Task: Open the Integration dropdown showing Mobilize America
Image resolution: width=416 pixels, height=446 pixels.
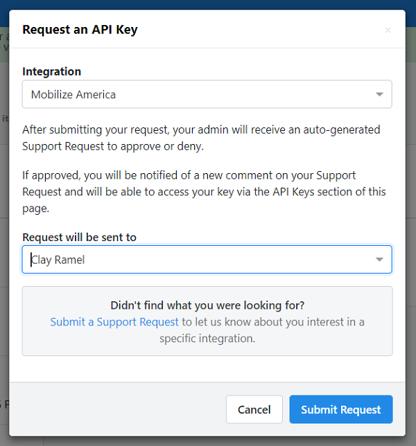Action: [207, 95]
